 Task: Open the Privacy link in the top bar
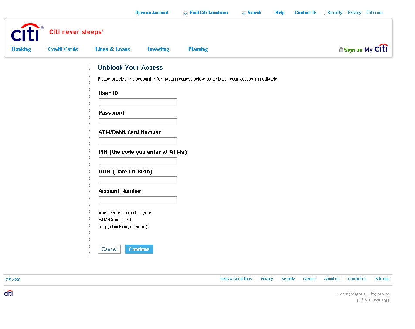(354, 13)
